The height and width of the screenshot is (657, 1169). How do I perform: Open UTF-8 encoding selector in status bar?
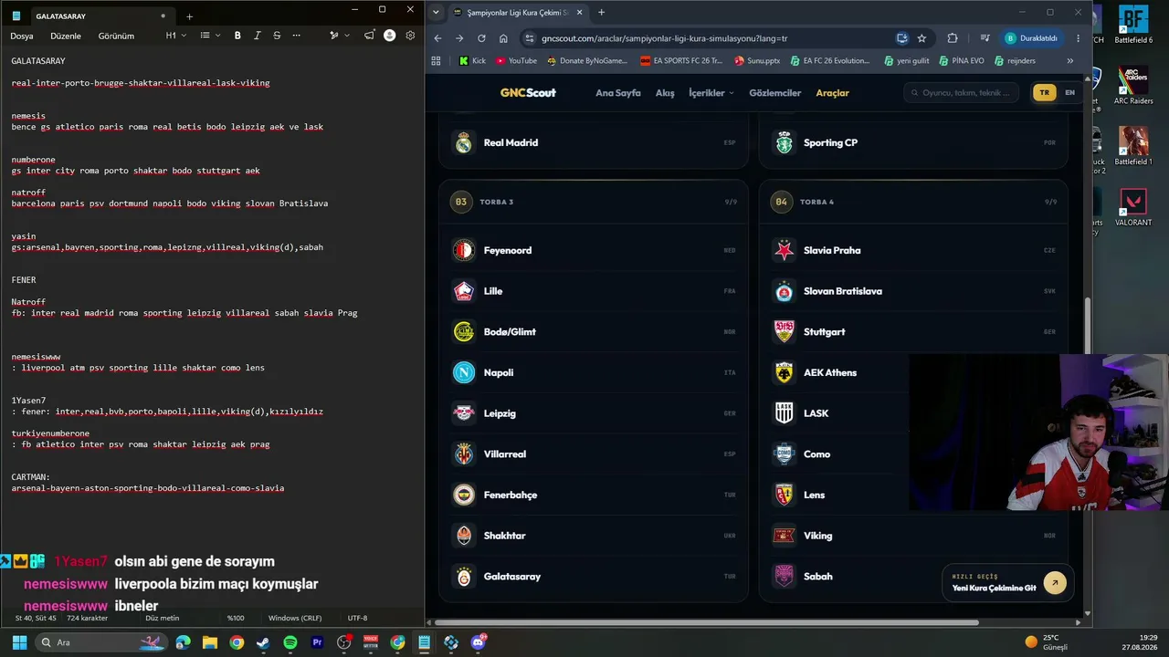click(357, 618)
